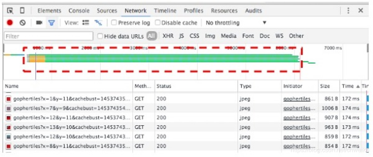
Task: Click the 7000 ms mark in the overview timeline
Action: pos(333,48)
